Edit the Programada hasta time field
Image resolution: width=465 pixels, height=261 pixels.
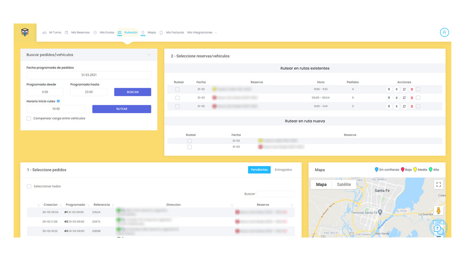click(89, 92)
